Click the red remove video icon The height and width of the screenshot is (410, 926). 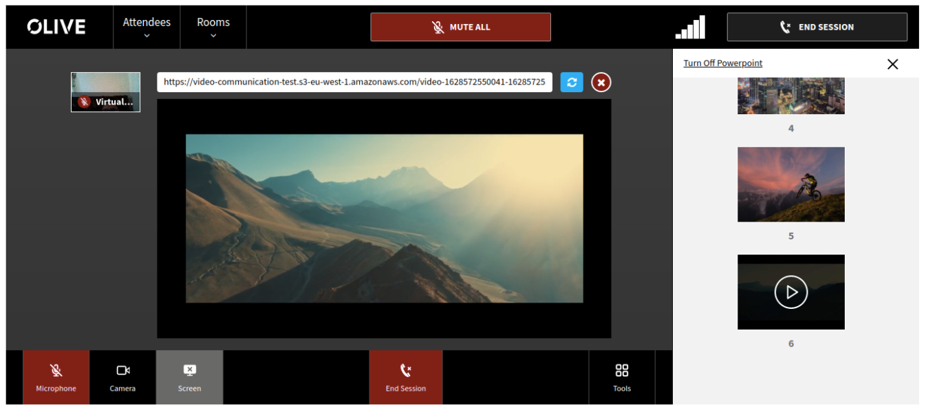coord(601,83)
